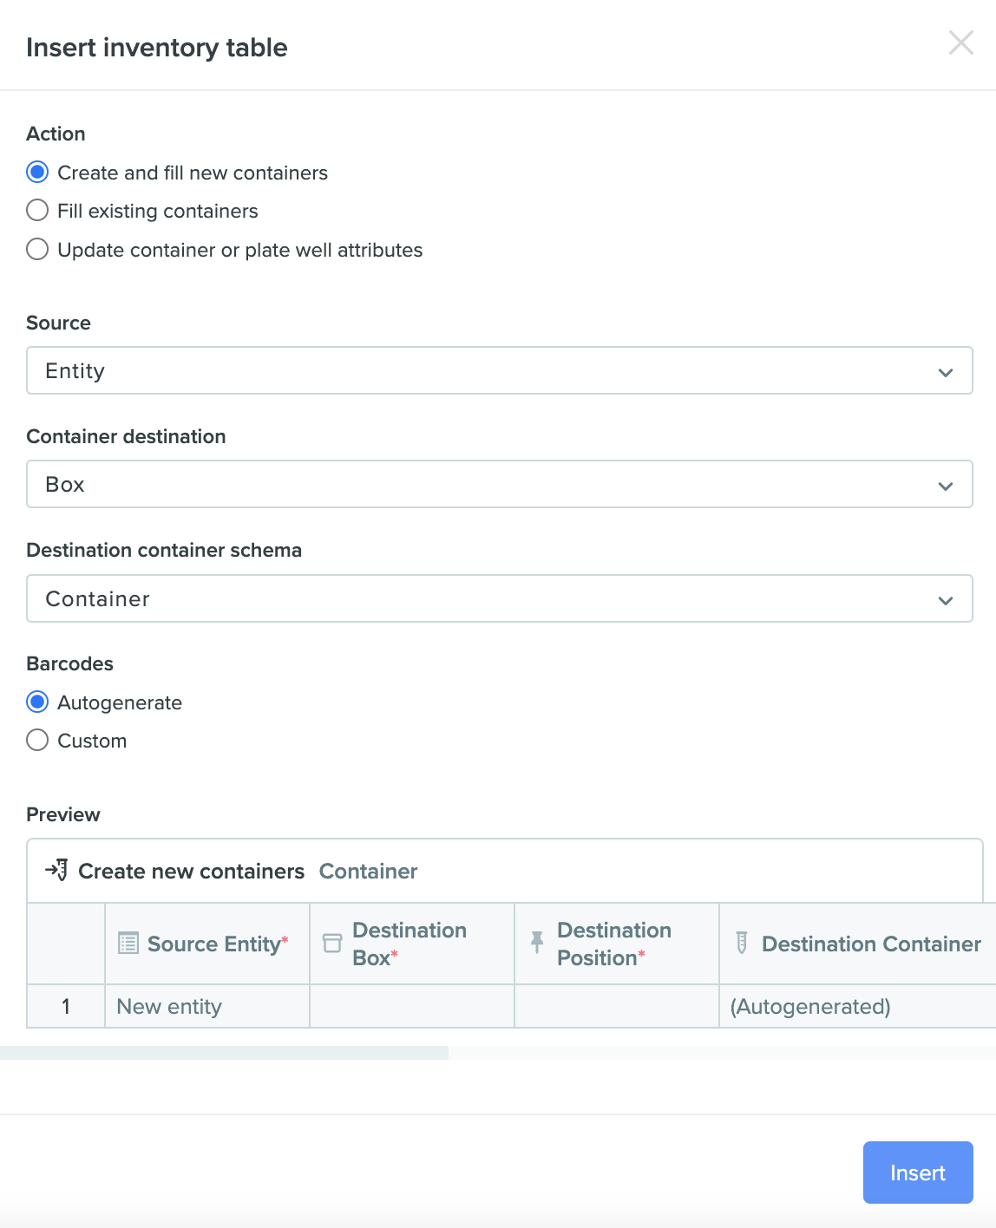Click the New entity cell in row 1
Viewport: 996px width, 1228px height.
click(x=207, y=1006)
